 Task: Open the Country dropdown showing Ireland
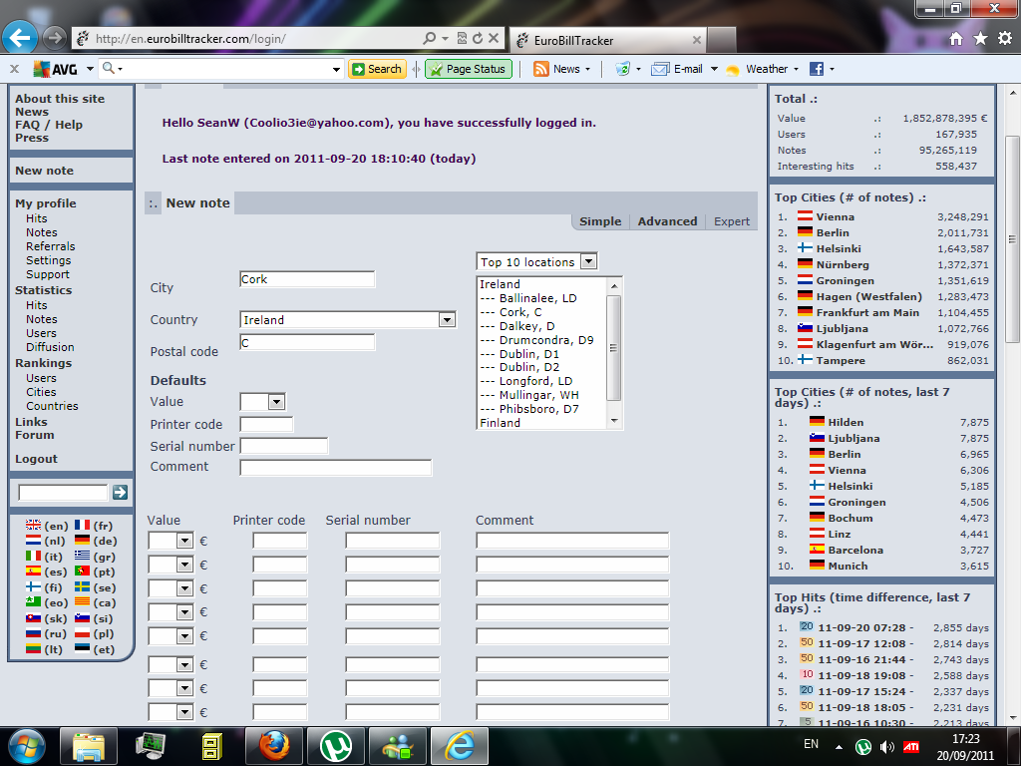[x=447, y=320]
